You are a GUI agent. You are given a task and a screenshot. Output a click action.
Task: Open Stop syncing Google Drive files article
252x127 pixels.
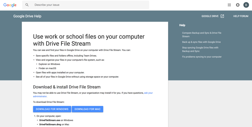[x=200, y=49]
